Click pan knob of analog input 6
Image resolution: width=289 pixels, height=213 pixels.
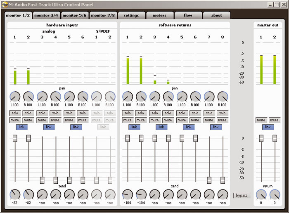click(83, 96)
